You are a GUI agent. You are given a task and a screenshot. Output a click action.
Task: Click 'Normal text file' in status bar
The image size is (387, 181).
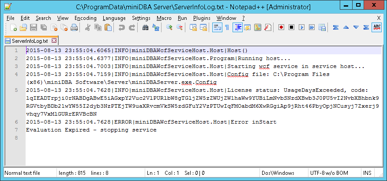(22, 173)
